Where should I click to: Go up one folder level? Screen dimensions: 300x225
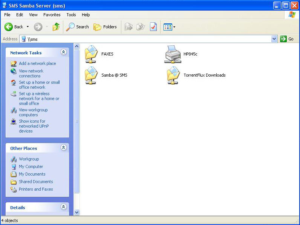[x=56, y=27]
